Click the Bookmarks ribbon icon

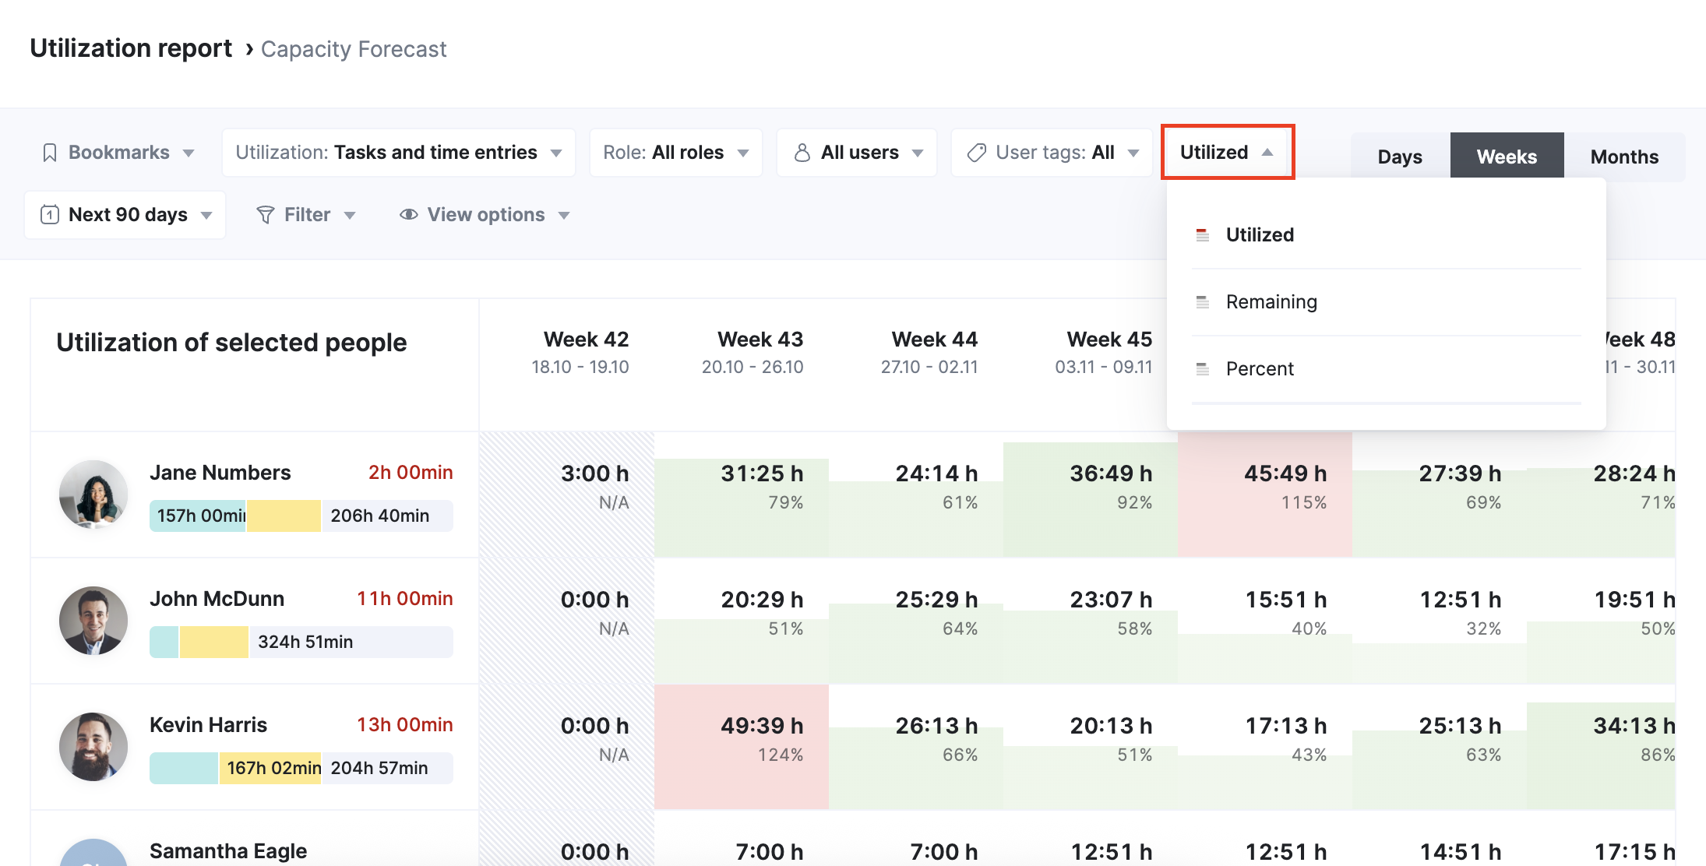coord(50,153)
